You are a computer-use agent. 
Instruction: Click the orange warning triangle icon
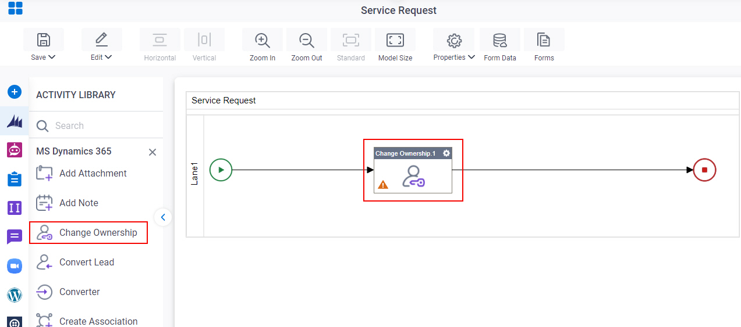(383, 185)
